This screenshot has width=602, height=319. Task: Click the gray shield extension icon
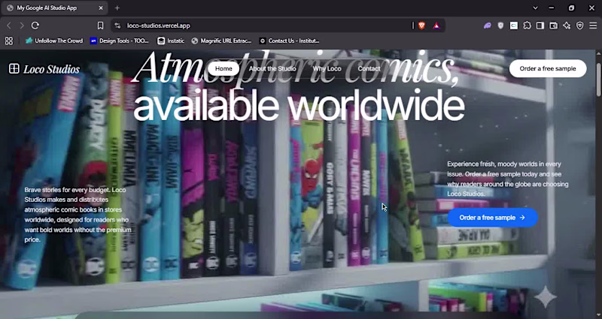click(500, 26)
